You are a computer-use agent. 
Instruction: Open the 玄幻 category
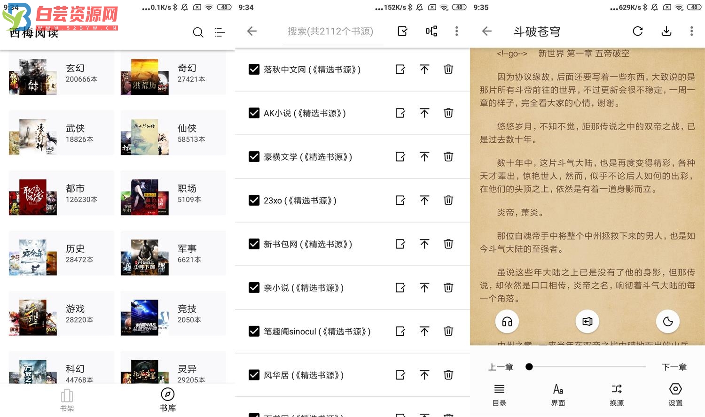[62, 74]
